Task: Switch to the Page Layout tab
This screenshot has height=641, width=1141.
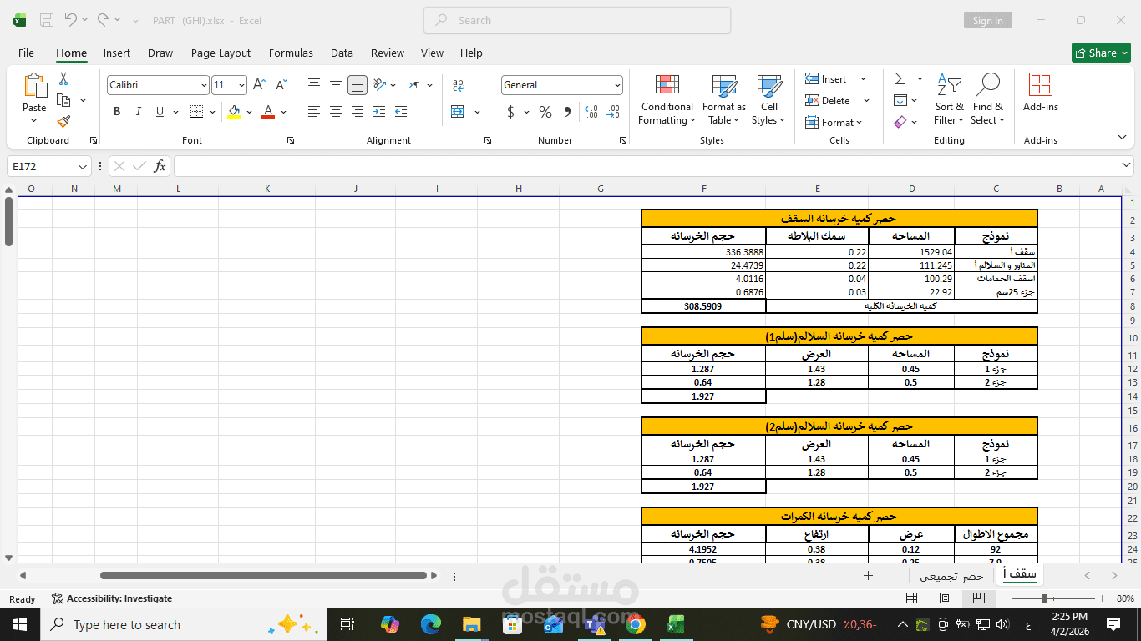Action: click(221, 53)
